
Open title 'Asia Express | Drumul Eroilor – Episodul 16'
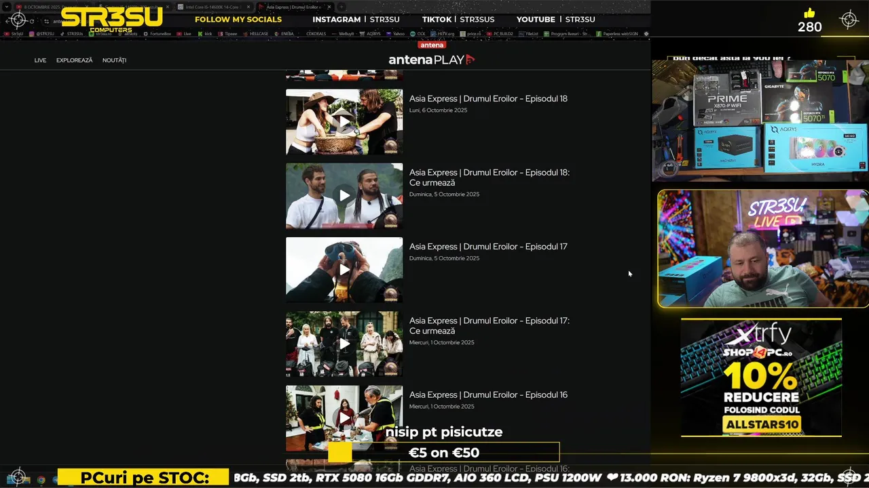pyautogui.click(x=488, y=394)
